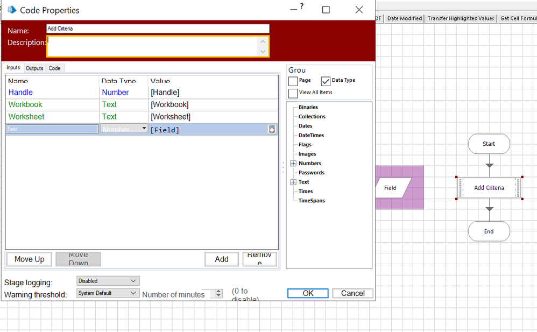Expand the Numbers tree node
Screen dimensions: 537x332
pos(293,164)
